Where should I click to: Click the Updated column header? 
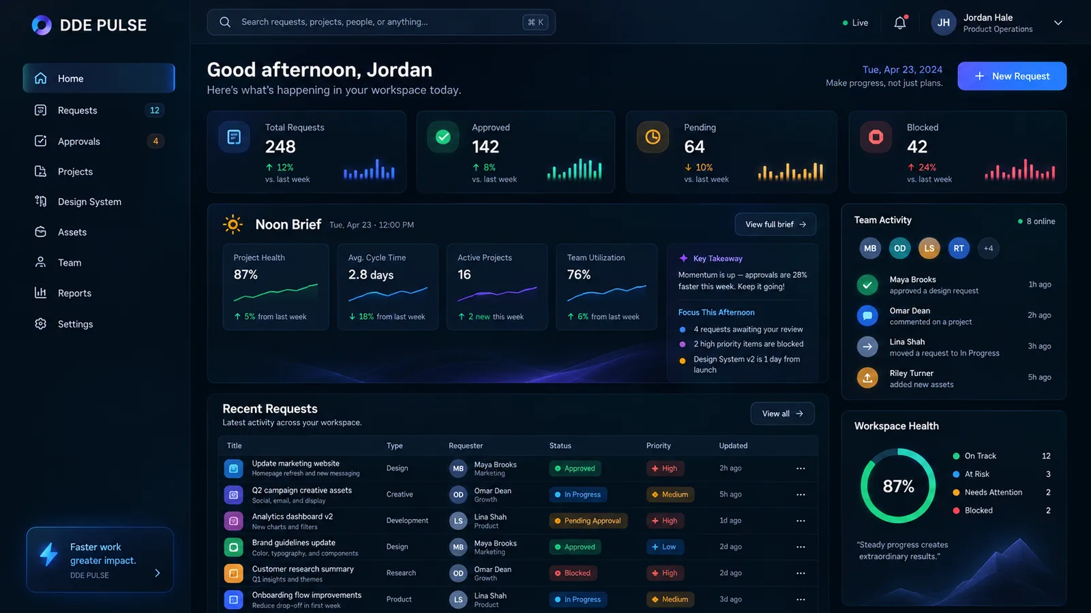tap(733, 445)
